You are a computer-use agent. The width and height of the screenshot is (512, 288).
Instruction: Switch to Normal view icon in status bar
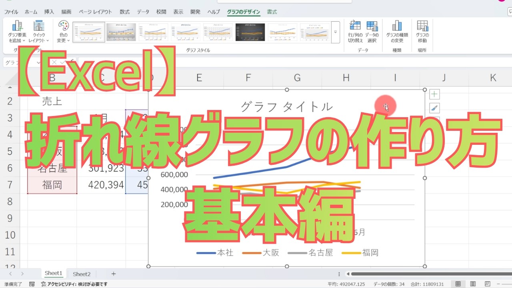[458, 284]
